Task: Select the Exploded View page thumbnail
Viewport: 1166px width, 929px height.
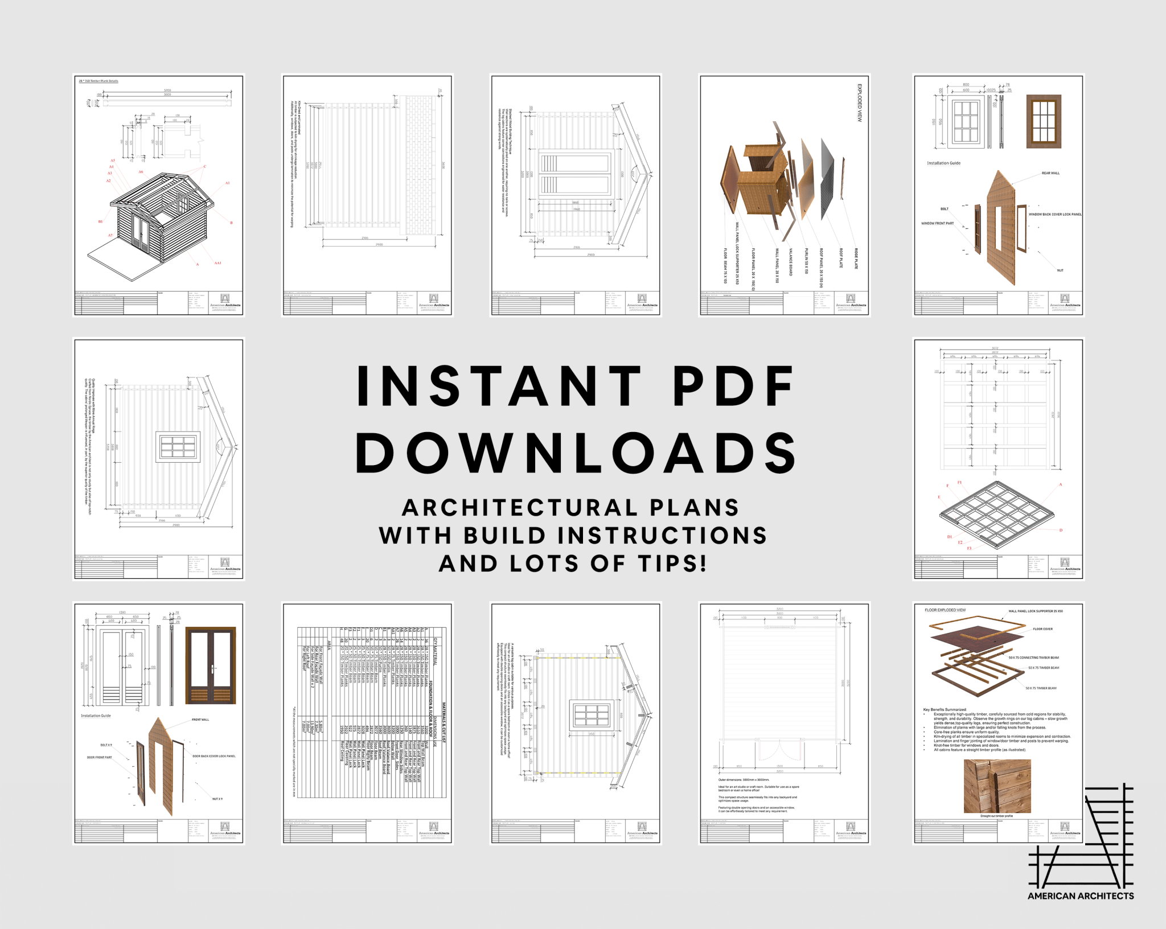Action: (x=784, y=195)
